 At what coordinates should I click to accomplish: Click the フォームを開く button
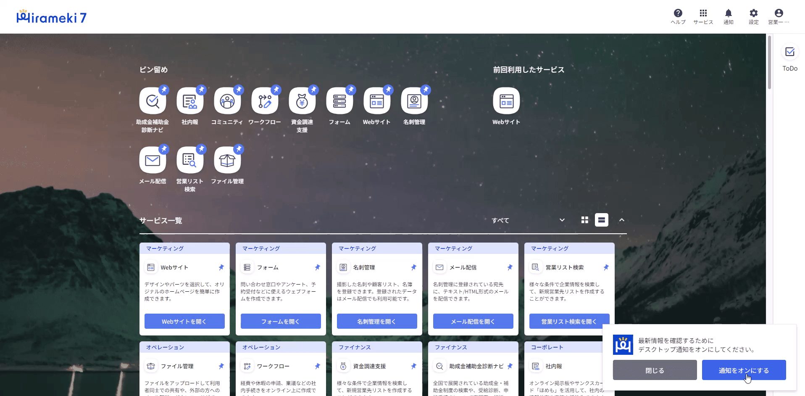(281, 322)
